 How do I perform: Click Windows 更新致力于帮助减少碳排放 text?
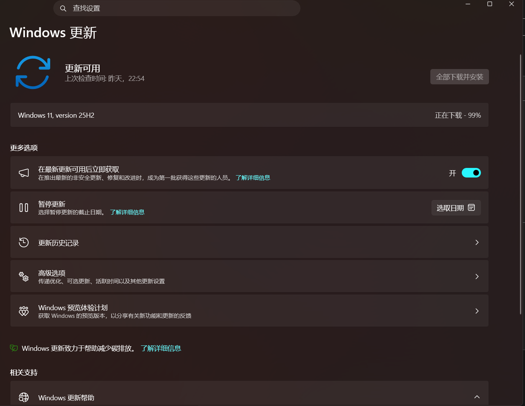pos(79,348)
